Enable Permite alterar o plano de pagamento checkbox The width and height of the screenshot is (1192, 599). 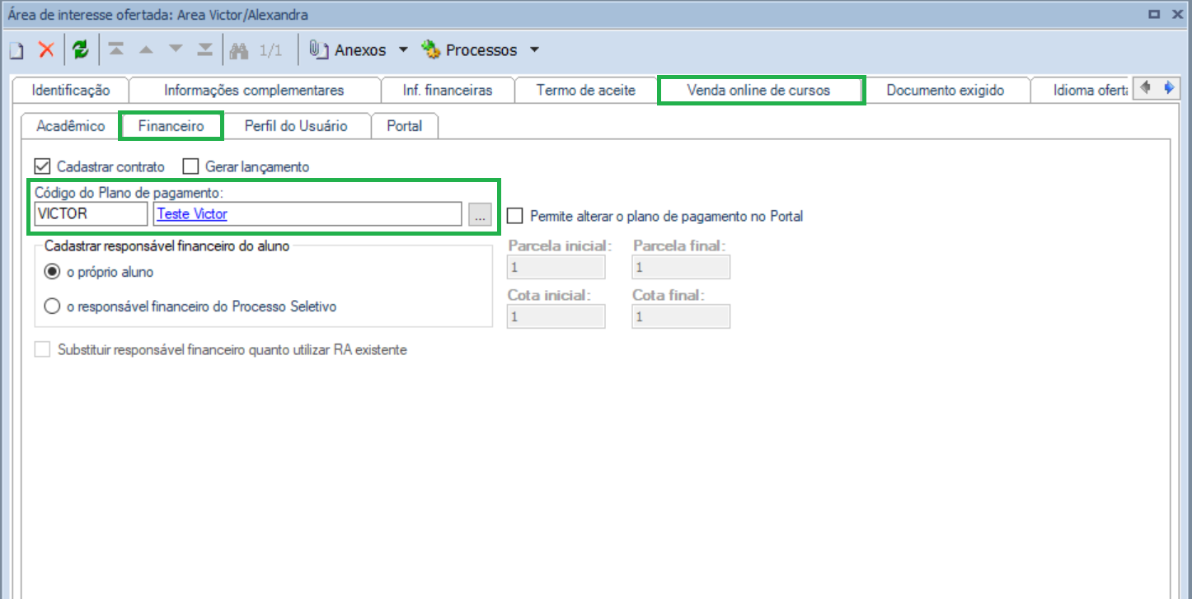coord(515,216)
